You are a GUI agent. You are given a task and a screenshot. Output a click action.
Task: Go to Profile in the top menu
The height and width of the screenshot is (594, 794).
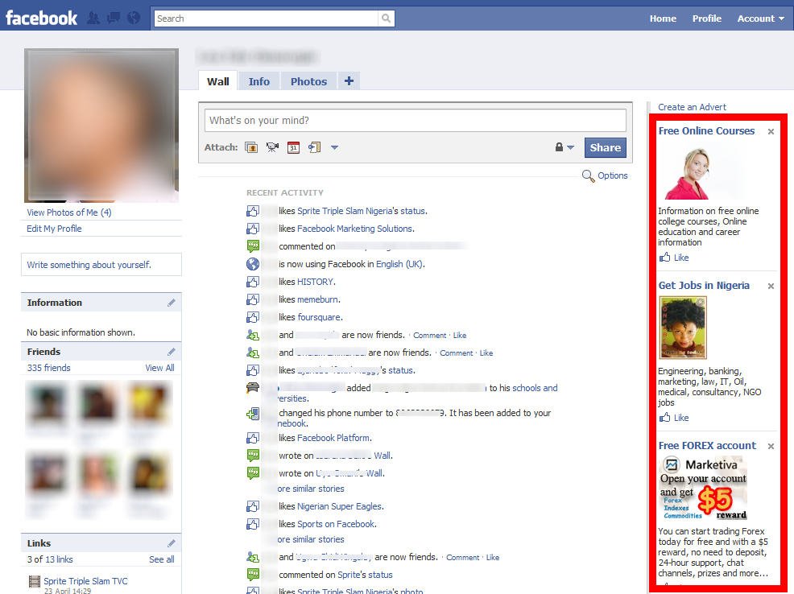click(706, 18)
